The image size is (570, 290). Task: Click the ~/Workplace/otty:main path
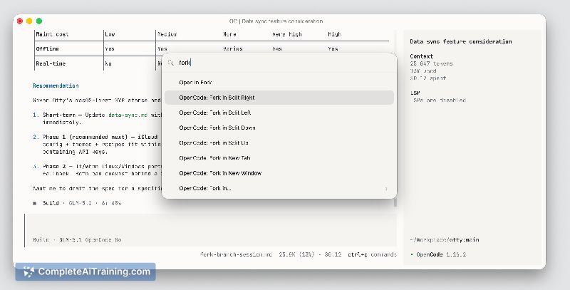[444, 240]
